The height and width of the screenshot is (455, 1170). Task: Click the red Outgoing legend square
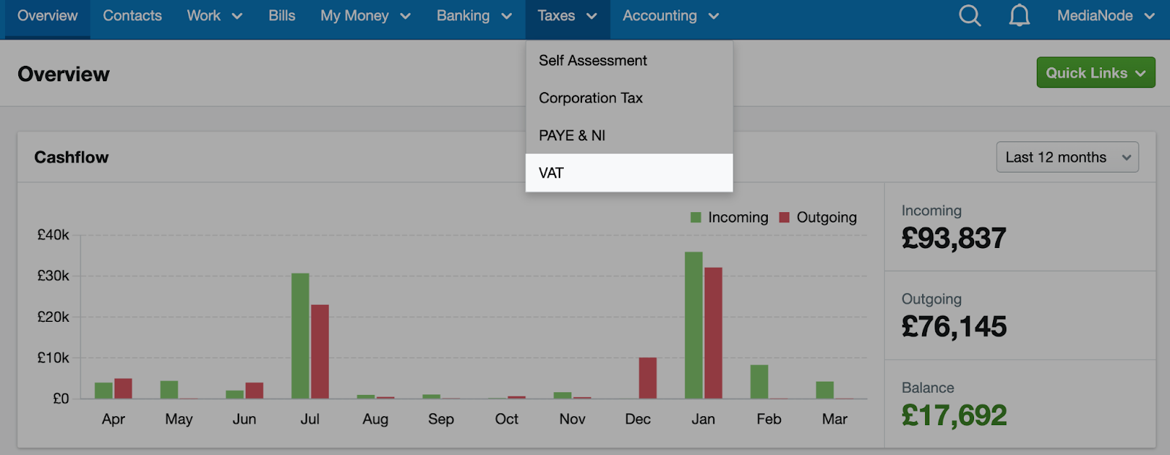coord(784,217)
